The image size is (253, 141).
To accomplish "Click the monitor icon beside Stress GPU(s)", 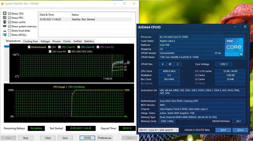I will [5, 35].
